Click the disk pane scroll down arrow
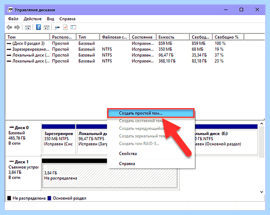The image size is (270, 215). coord(262,192)
